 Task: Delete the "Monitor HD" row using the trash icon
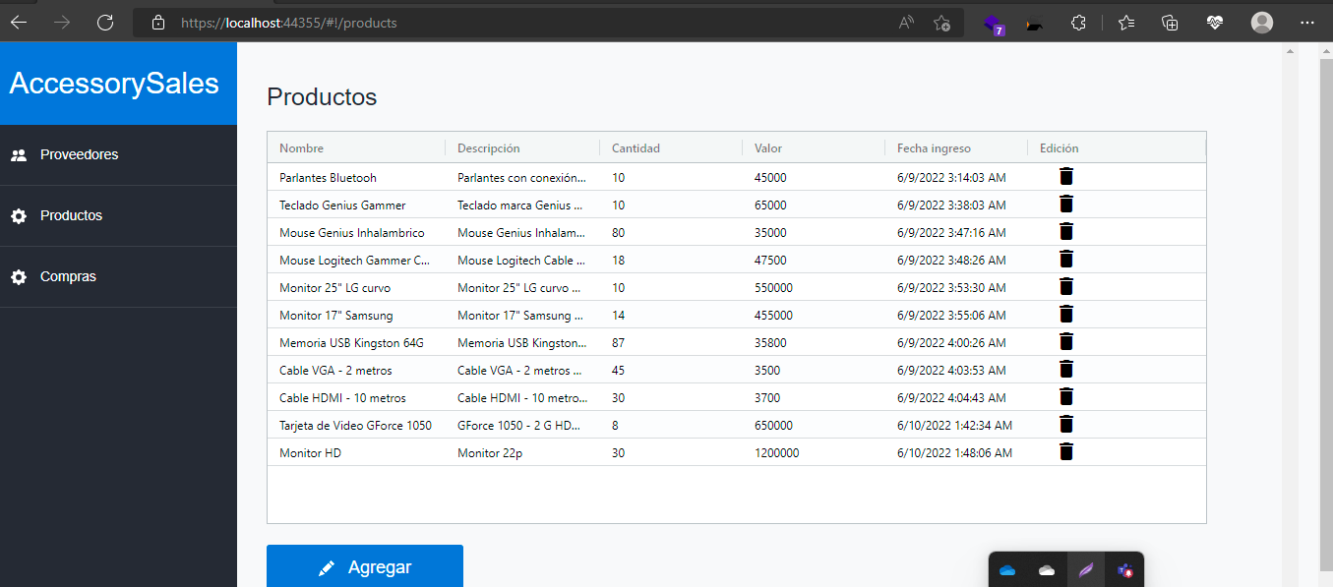(1066, 452)
